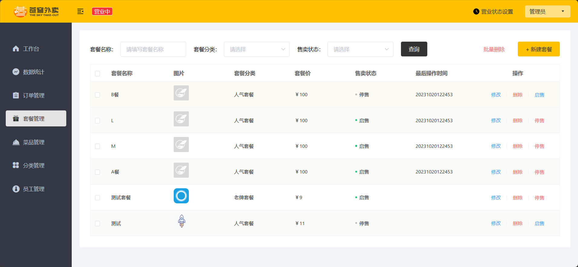Go to 套餐管理 in the sidebar

click(36, 119)
